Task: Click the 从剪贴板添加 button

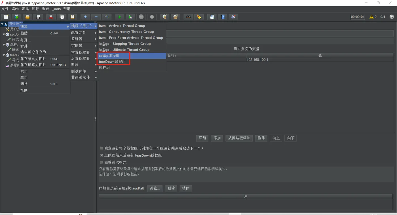Action: pos(239,138)
